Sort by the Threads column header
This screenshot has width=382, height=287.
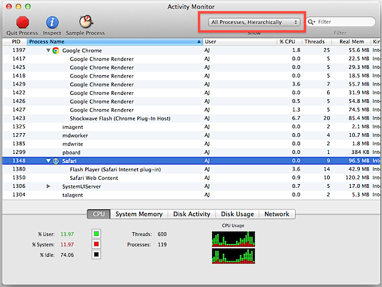[317, 42]
